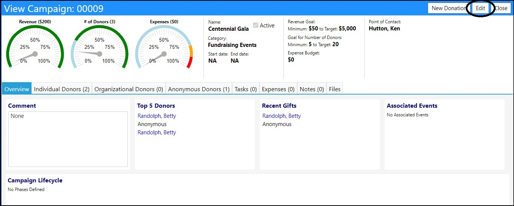Click Anonymous under Recent Gifts
Viewport: 514px width, 206px height.
click(277, 124)
